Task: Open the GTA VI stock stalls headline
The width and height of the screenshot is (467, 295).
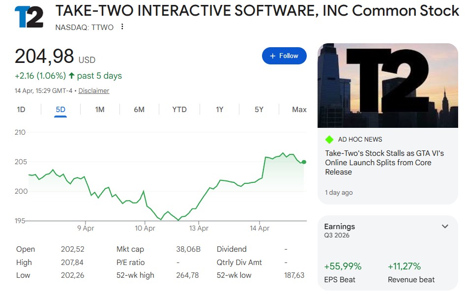Action: pyautogui.click(x=384, y=163)
